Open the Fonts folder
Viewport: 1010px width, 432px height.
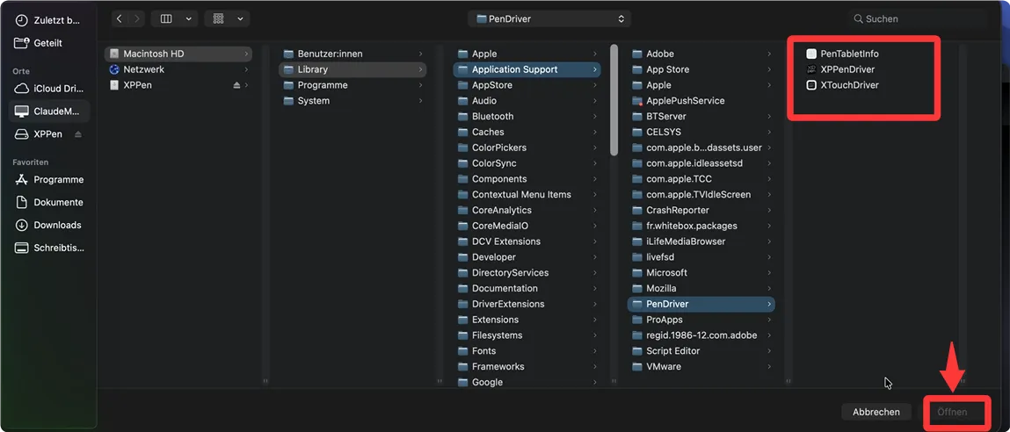pyautogui.click(x=527, y=351)
